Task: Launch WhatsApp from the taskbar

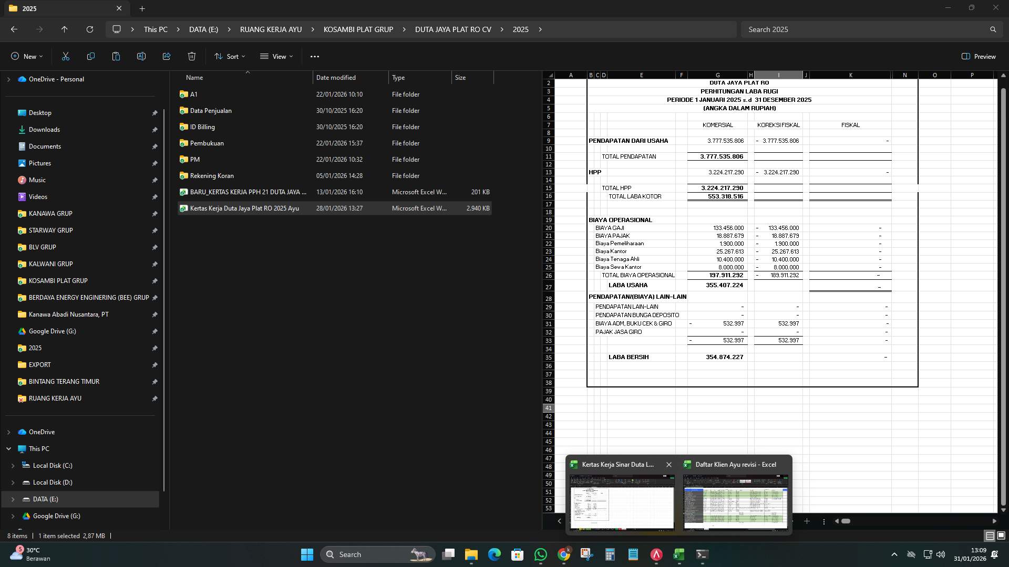Action: coord(541,554)
